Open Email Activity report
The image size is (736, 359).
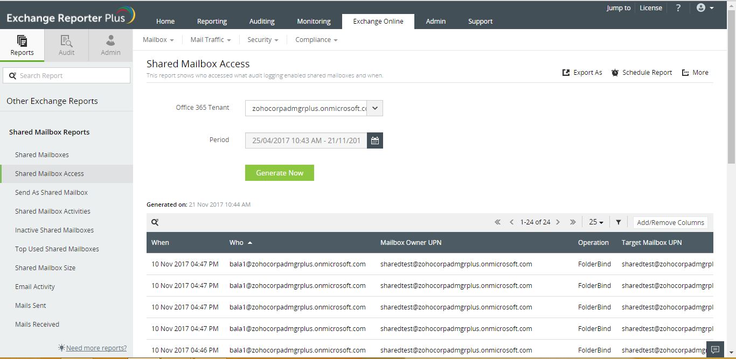[x=35, y=287]
